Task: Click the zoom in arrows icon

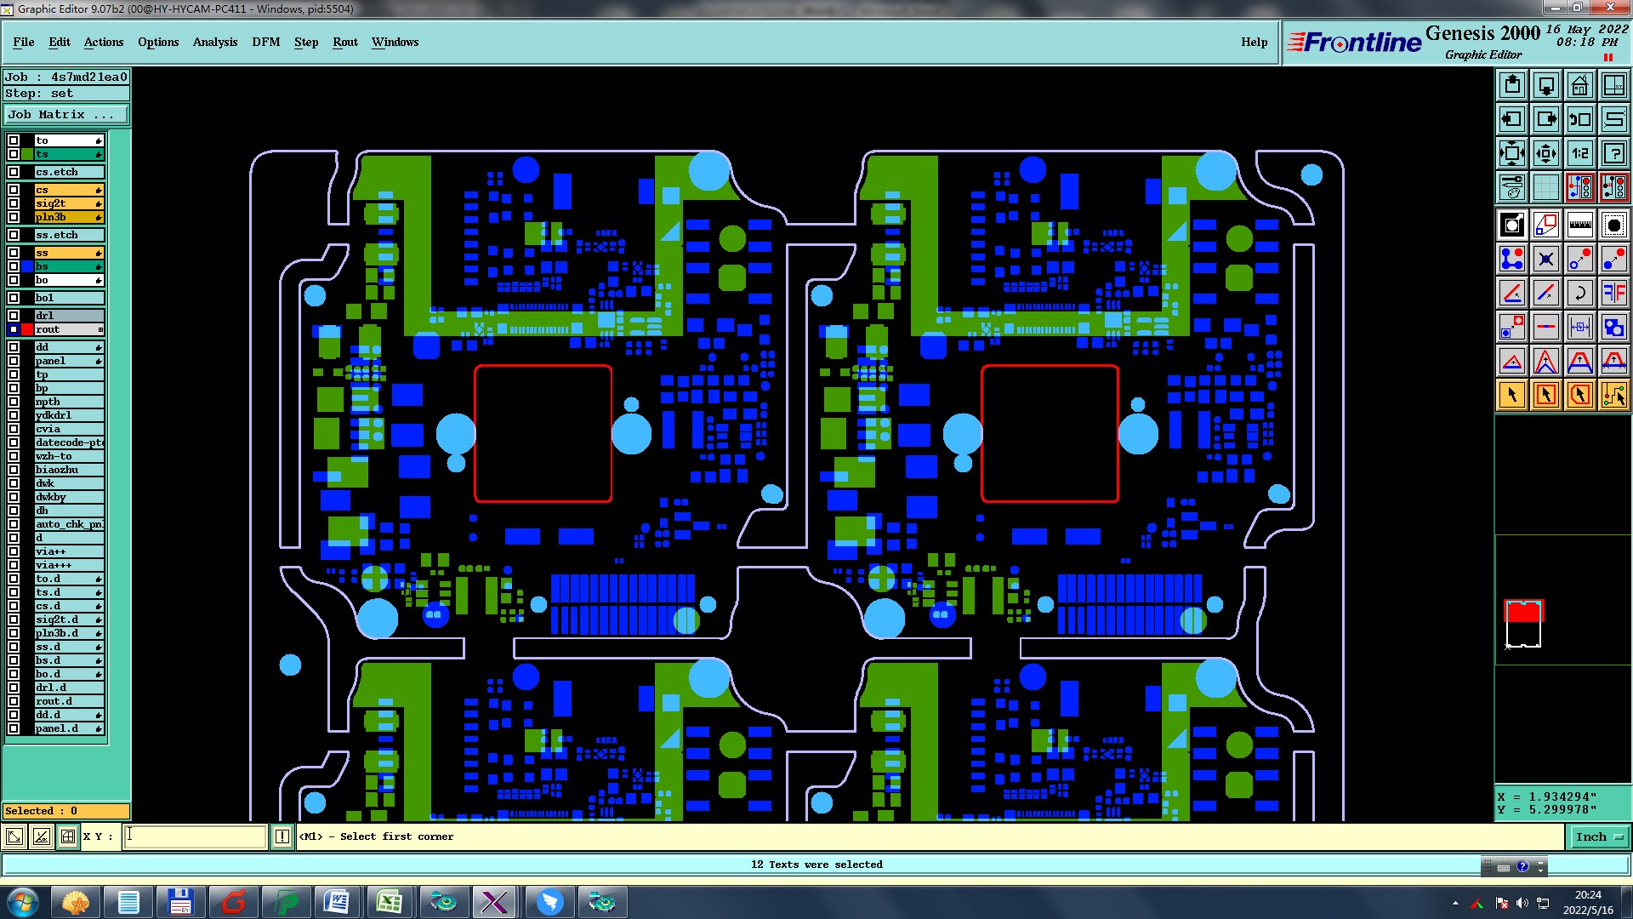Action: coord(1512,153)
